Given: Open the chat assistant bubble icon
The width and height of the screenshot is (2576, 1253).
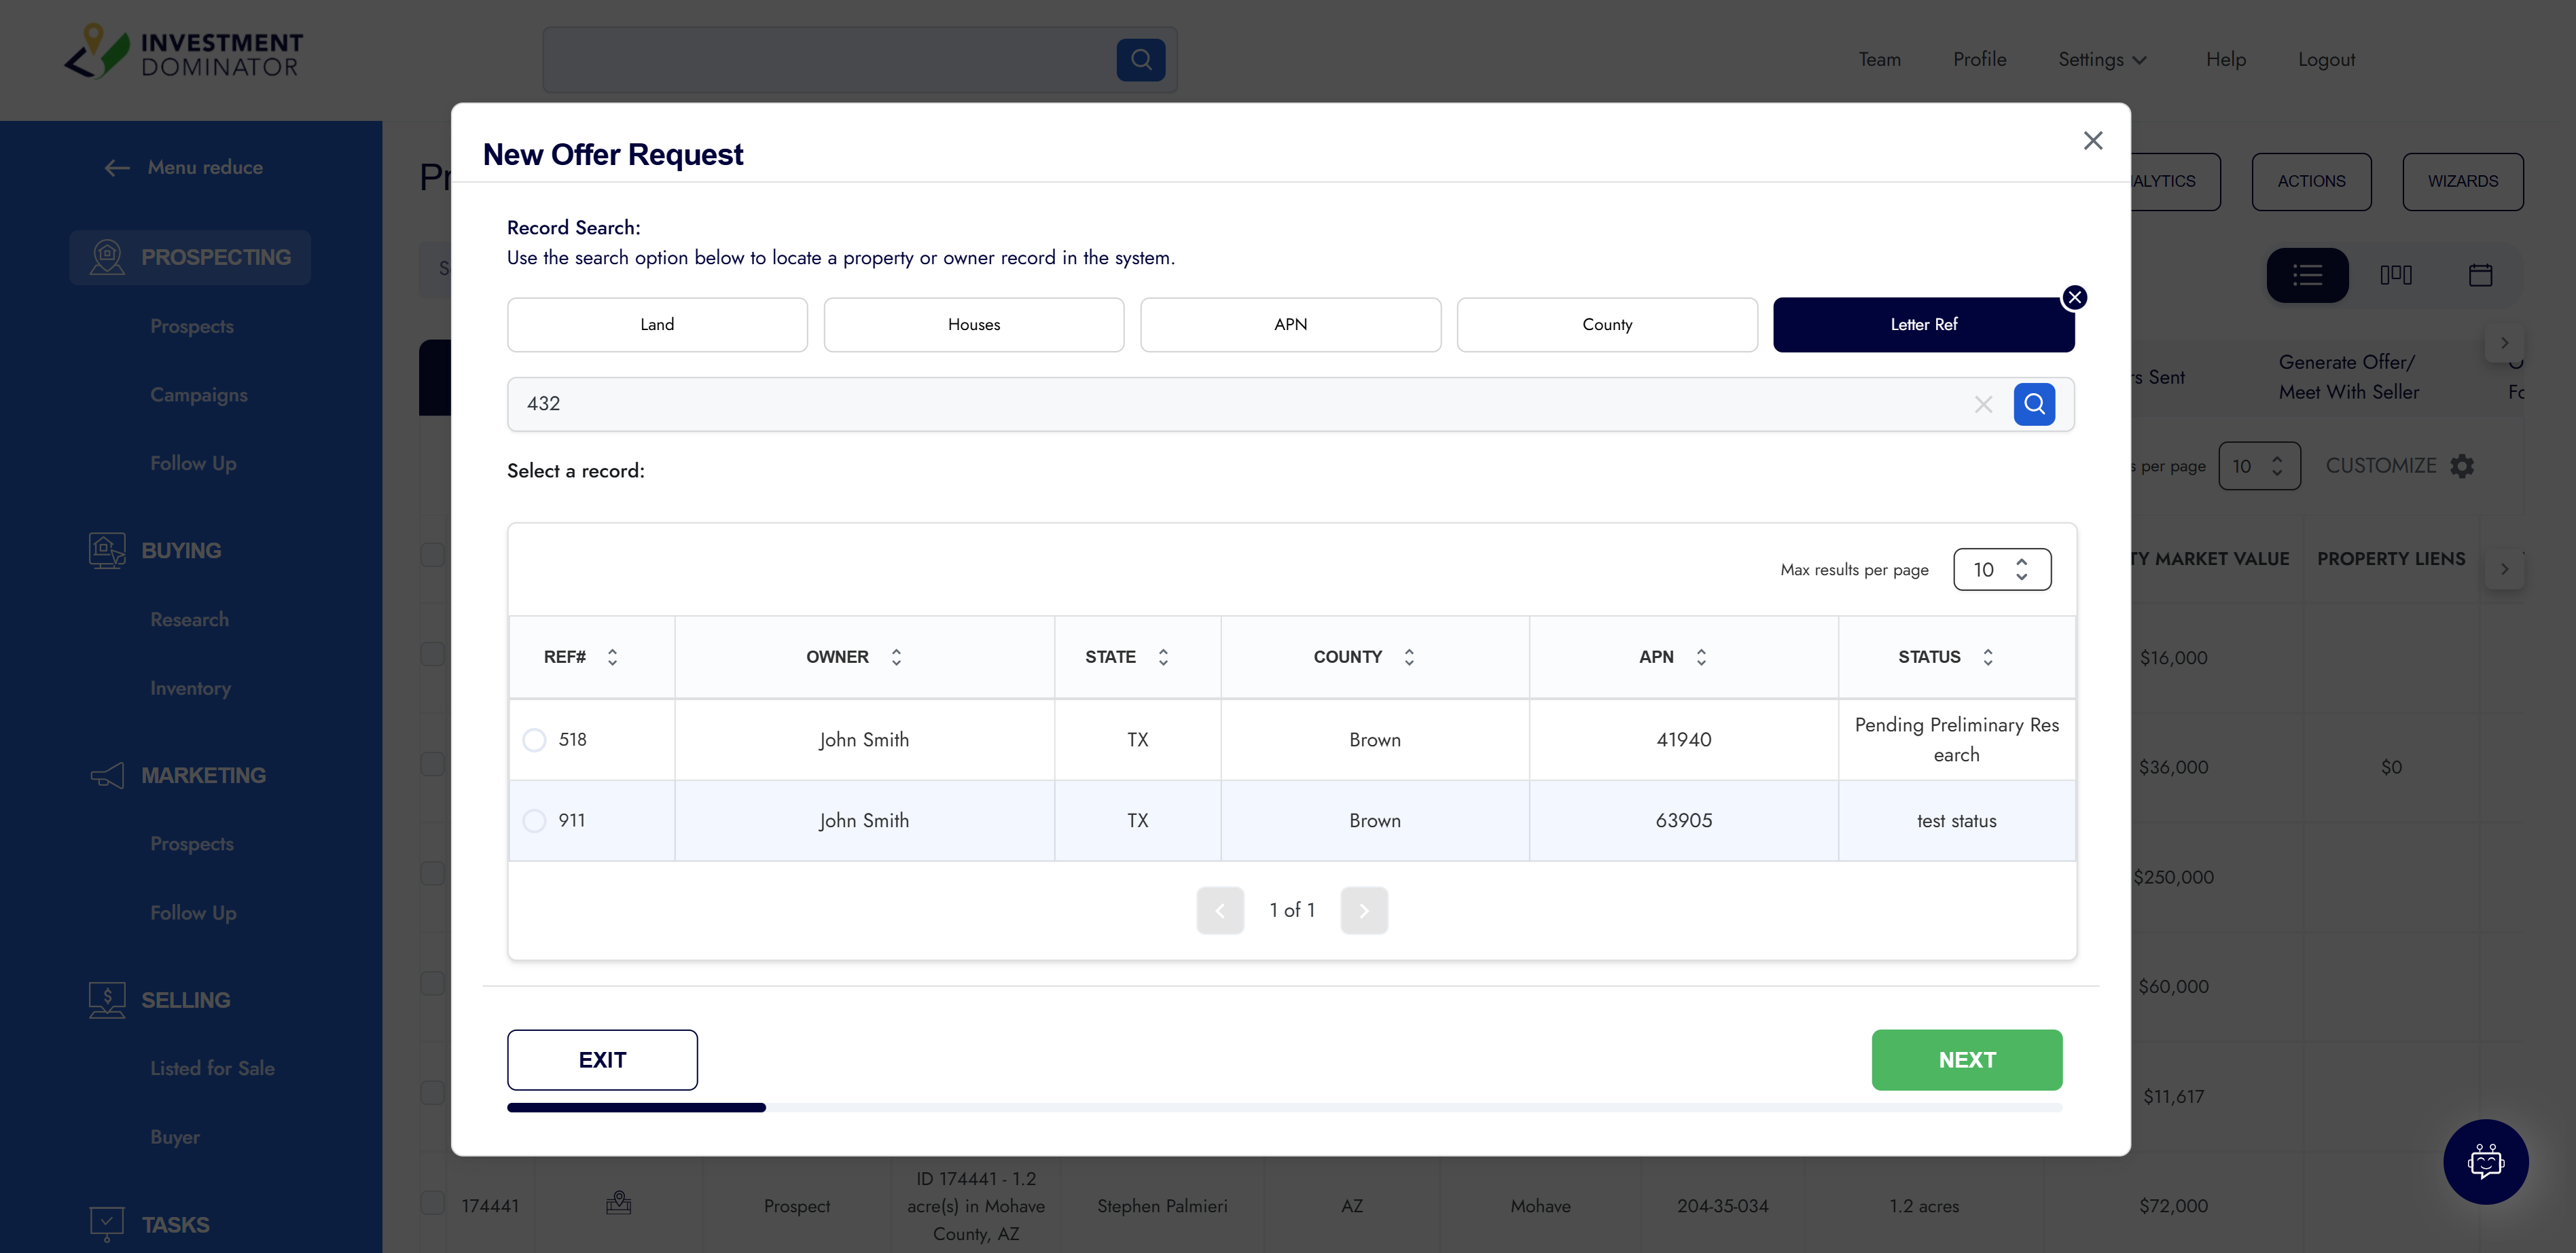Looking at the screenshot, I should pyautogui.click(x=2486, y=1161).
